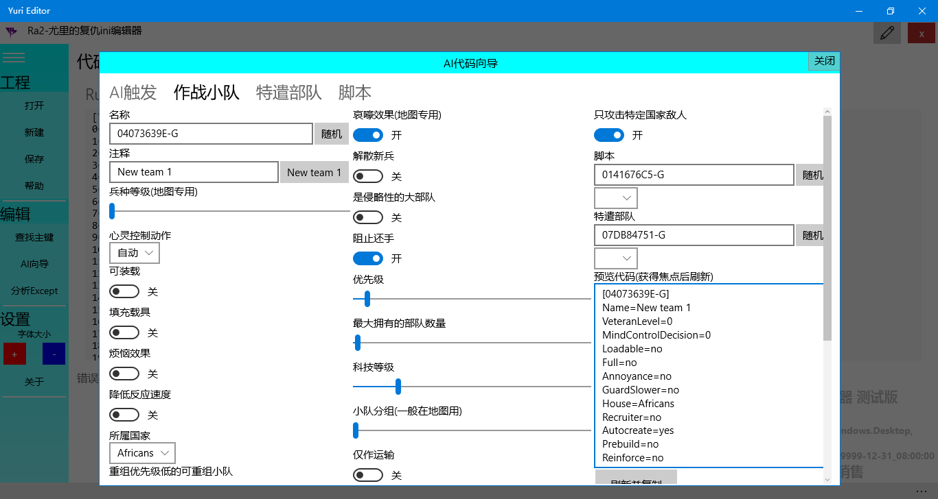Open the 特遣部队 tab
The image size is (938, 499).
tap(289, 93)
